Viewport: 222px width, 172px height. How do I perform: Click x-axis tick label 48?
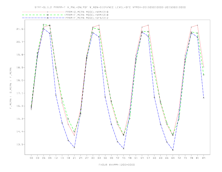pos(130,158)
